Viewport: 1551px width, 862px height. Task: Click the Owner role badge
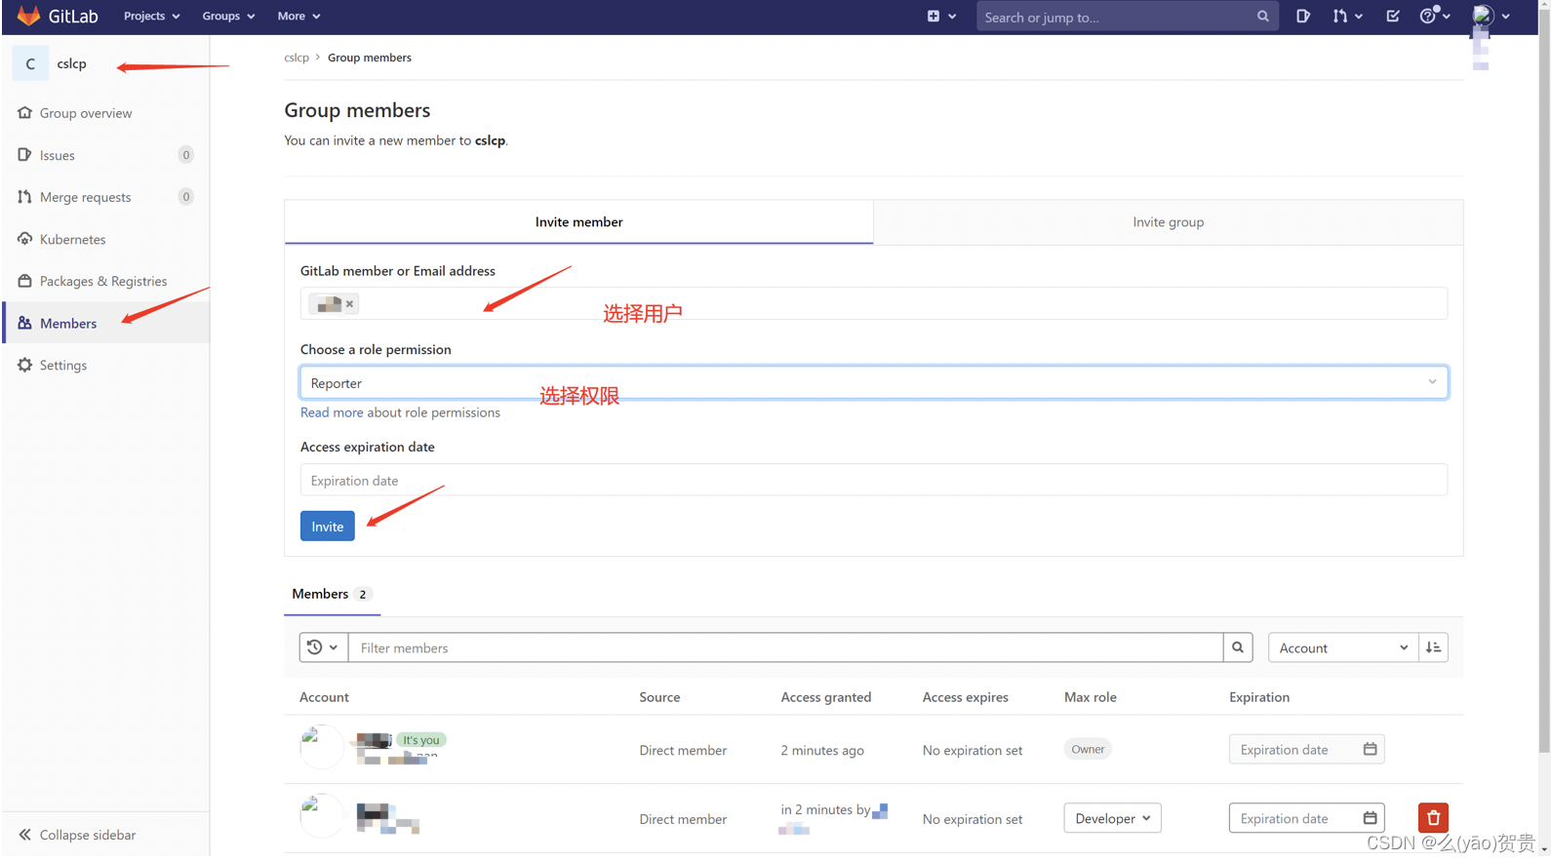pos(1088,749)
